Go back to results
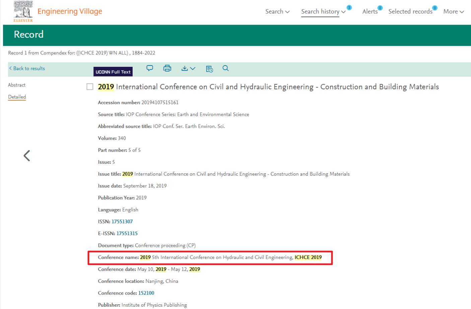 tap(27, 68)
